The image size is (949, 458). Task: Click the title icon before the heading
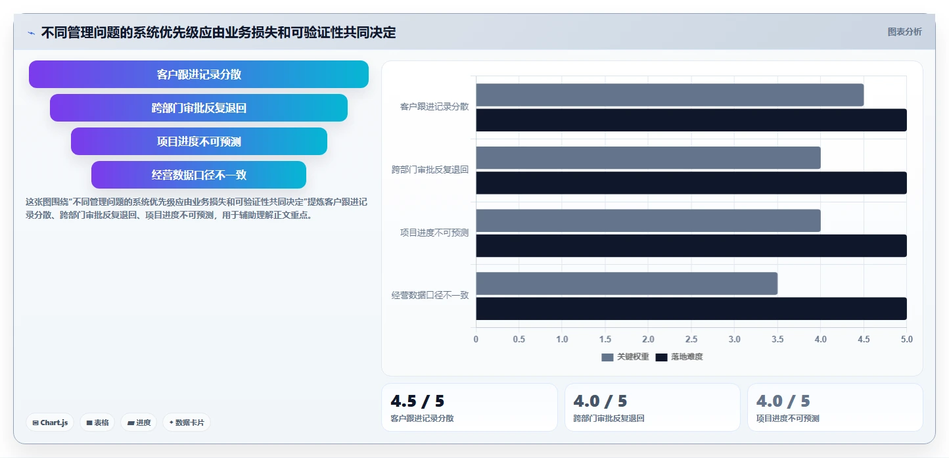pos(32,33)
